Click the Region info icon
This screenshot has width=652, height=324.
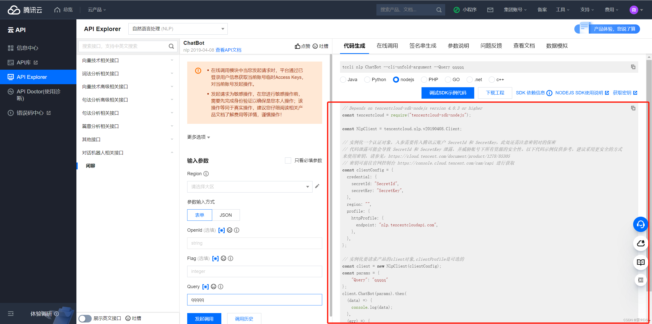pyautogui.click(x=206, y=174)
